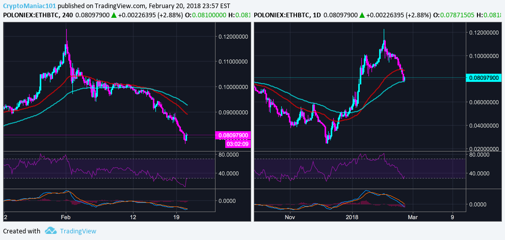Click 40.0000 on the 1D chart RSI axis
505x240 pixels.
[x=479, y=173]
